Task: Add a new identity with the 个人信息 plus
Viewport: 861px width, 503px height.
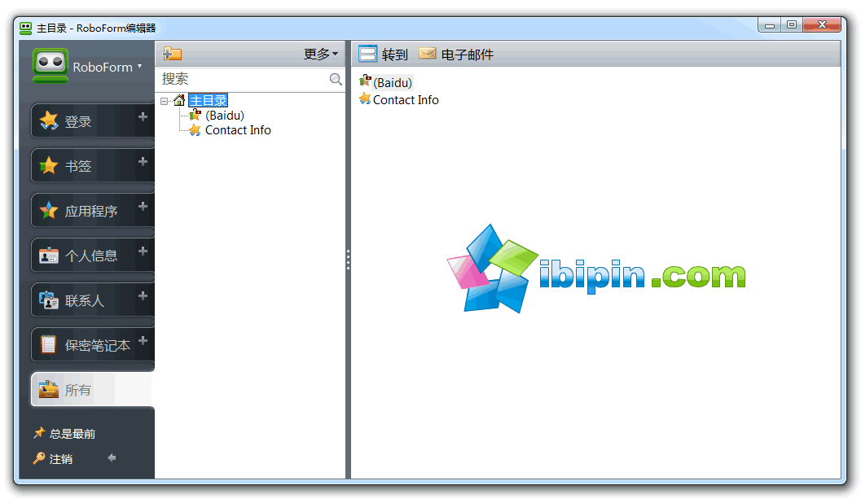Action: pyautogui.click(x=143, y=251)
